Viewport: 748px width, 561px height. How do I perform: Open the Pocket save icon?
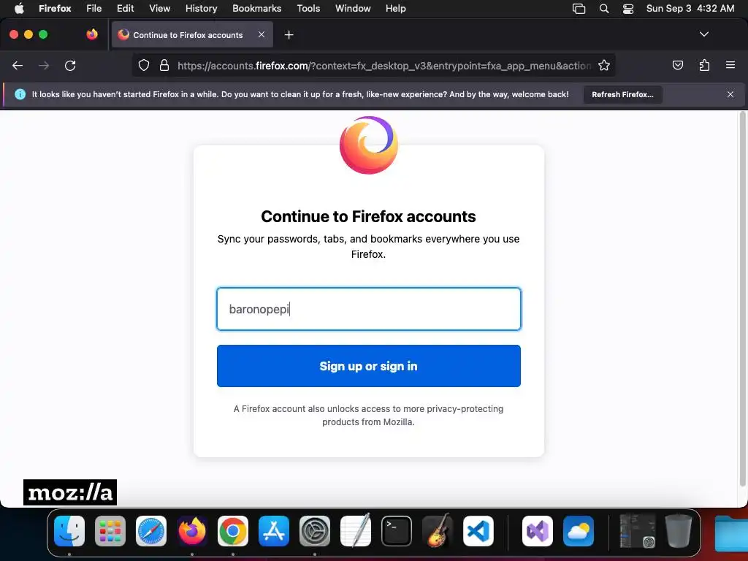pos(677,65)
